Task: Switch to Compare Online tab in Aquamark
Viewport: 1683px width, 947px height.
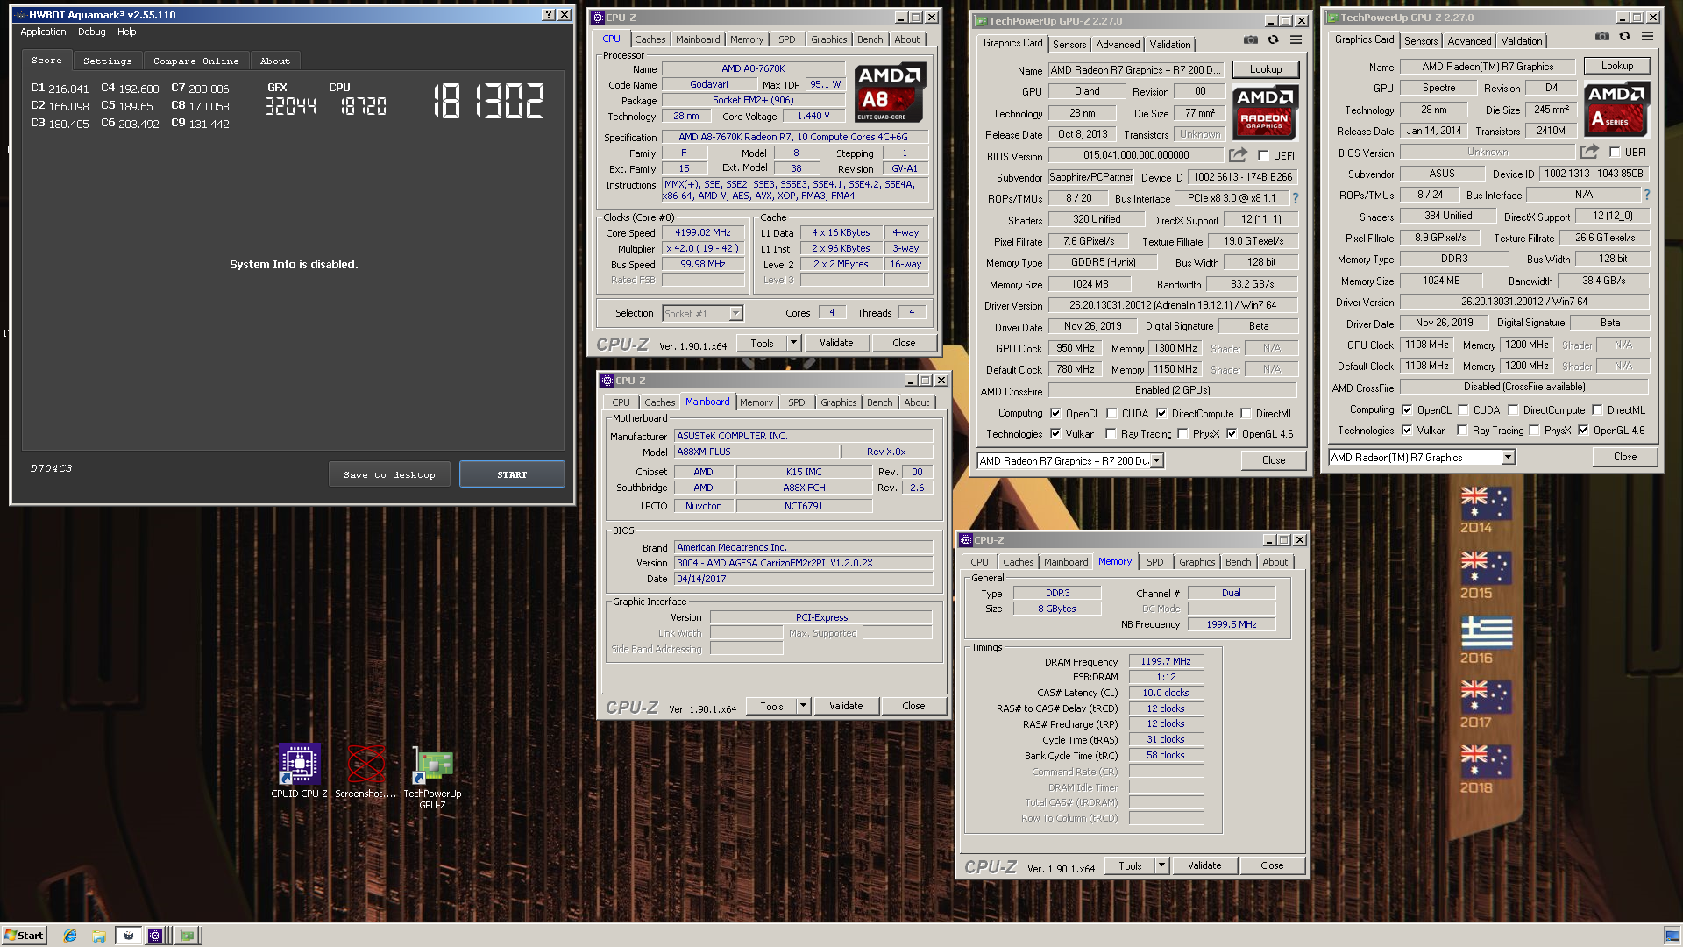Action: (x=195, y=61)
